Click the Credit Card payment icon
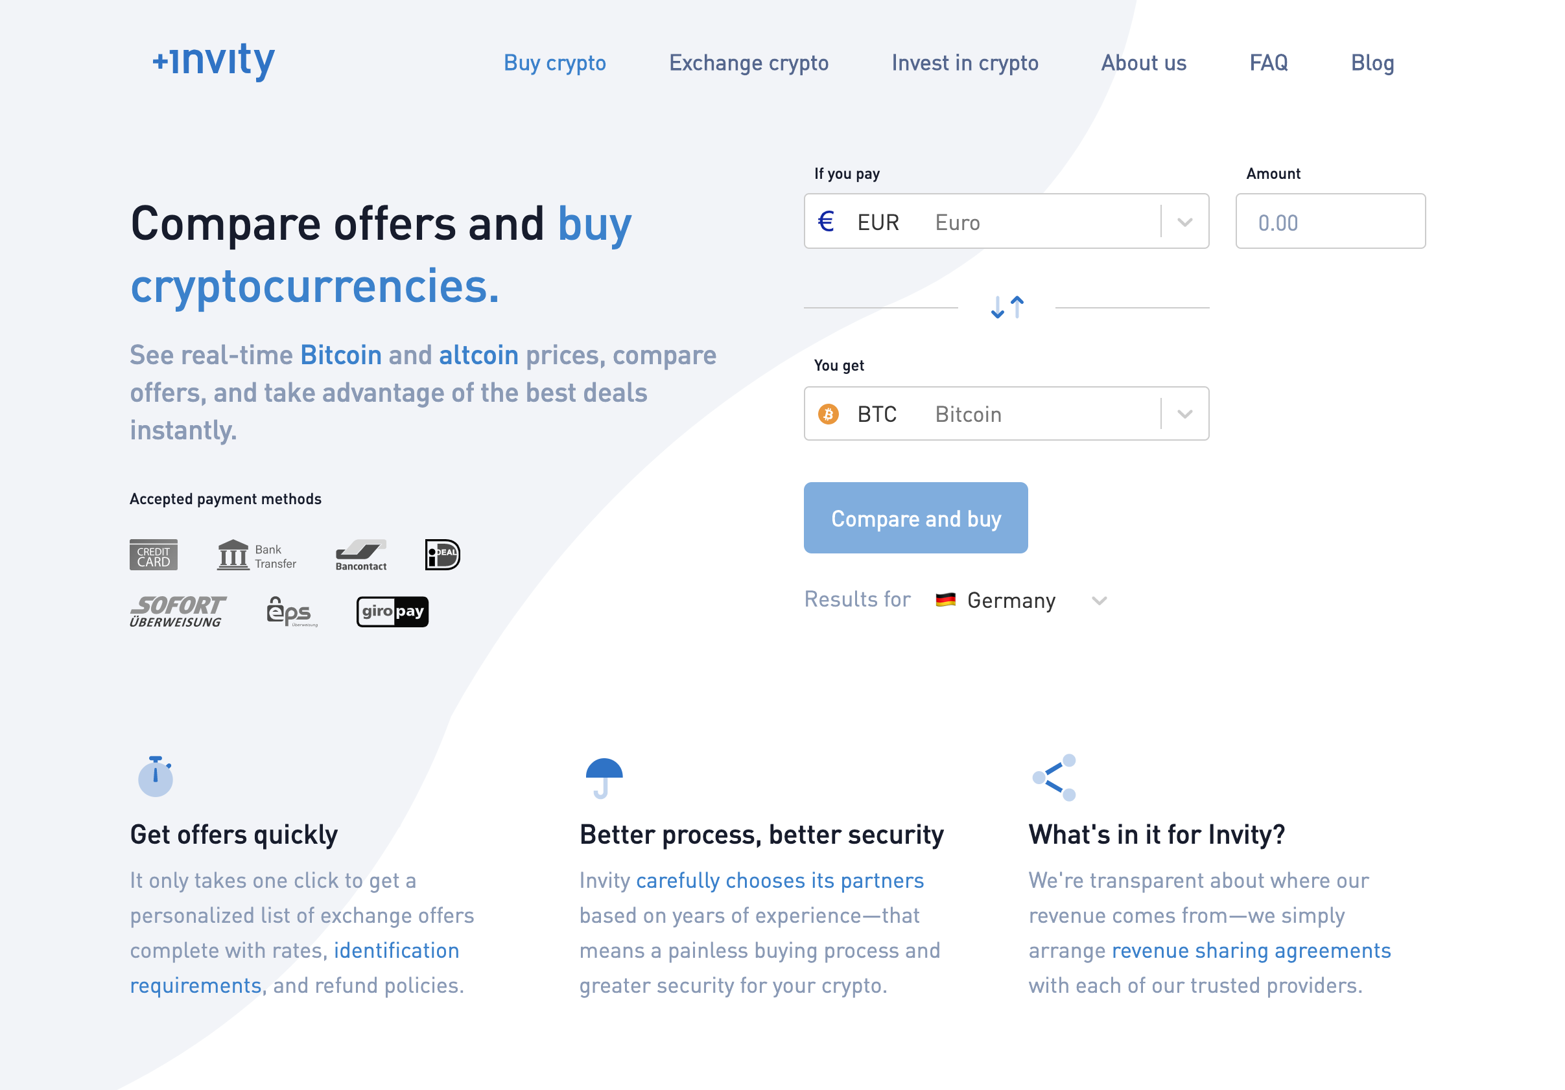 (x=154, y=555)
